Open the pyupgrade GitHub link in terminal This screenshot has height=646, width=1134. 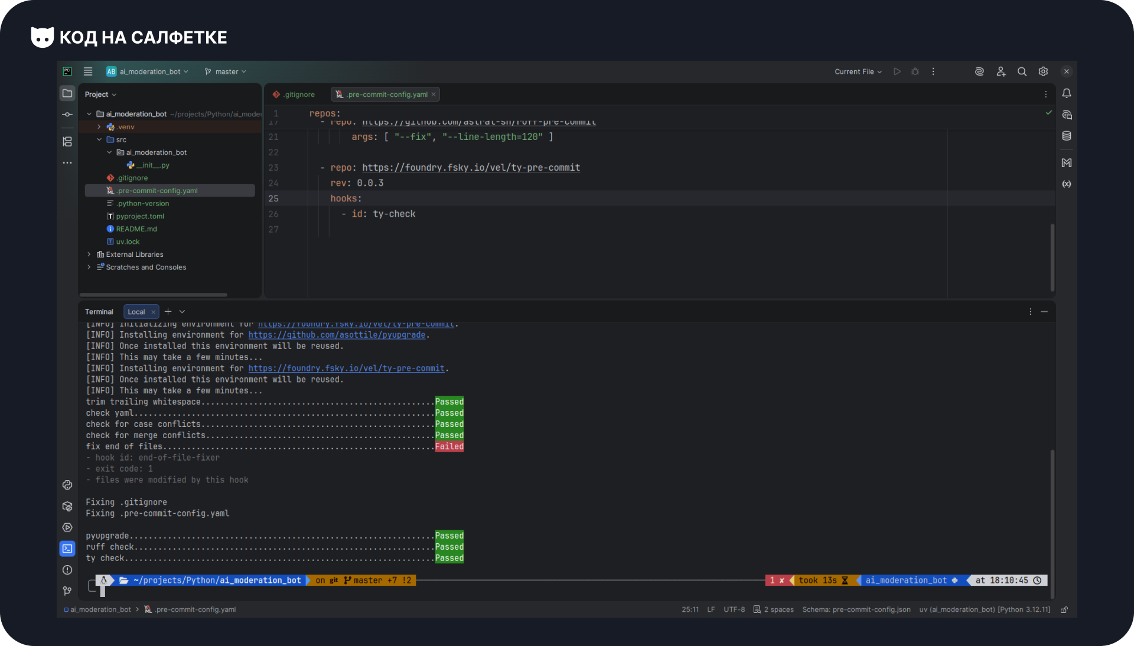337,335
